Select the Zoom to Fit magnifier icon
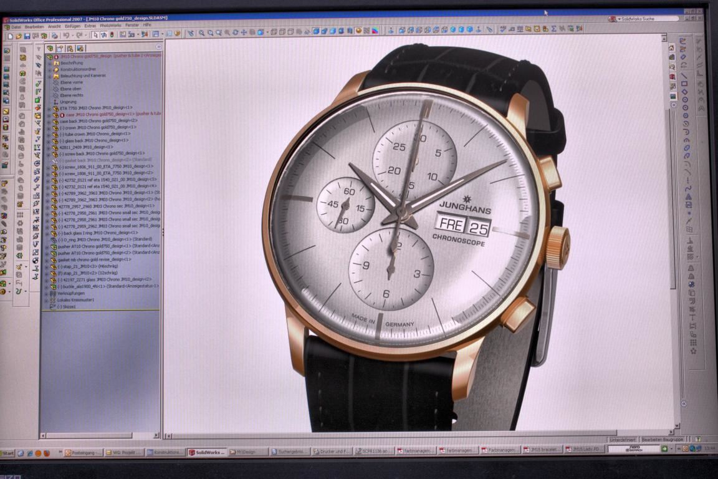The width and height of the screenshot is (718, 479). click(202, 32)
